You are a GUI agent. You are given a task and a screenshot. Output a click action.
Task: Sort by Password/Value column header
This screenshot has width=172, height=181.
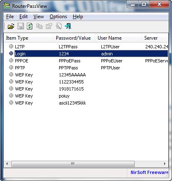[x=74, y=38]
